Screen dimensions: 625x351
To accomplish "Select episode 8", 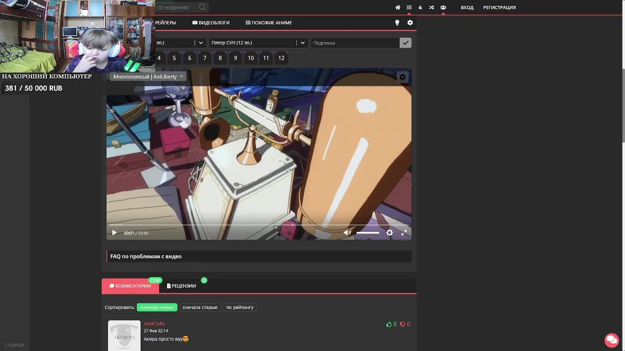I will [x=220, y=58].
